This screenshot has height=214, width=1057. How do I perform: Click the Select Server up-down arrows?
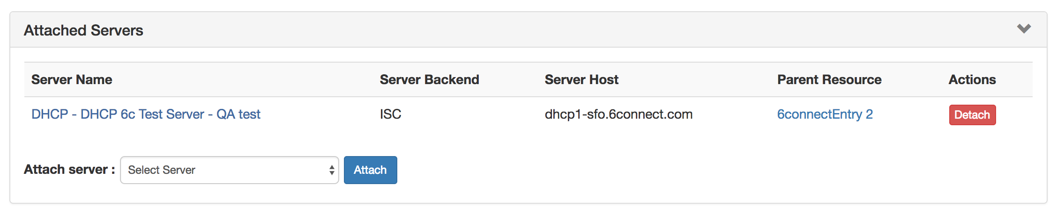[x=332, y=170]
